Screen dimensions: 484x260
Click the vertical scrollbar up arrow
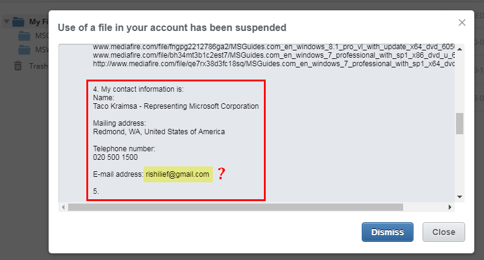click(460, 49)
